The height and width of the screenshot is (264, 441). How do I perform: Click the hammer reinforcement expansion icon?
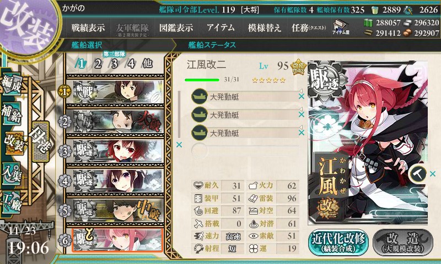[418, 174]
